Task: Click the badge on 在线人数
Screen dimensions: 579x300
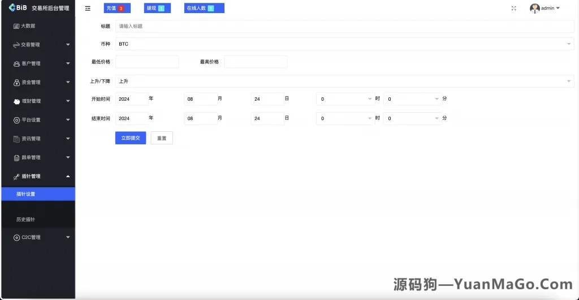Action: tap(210, 8)
